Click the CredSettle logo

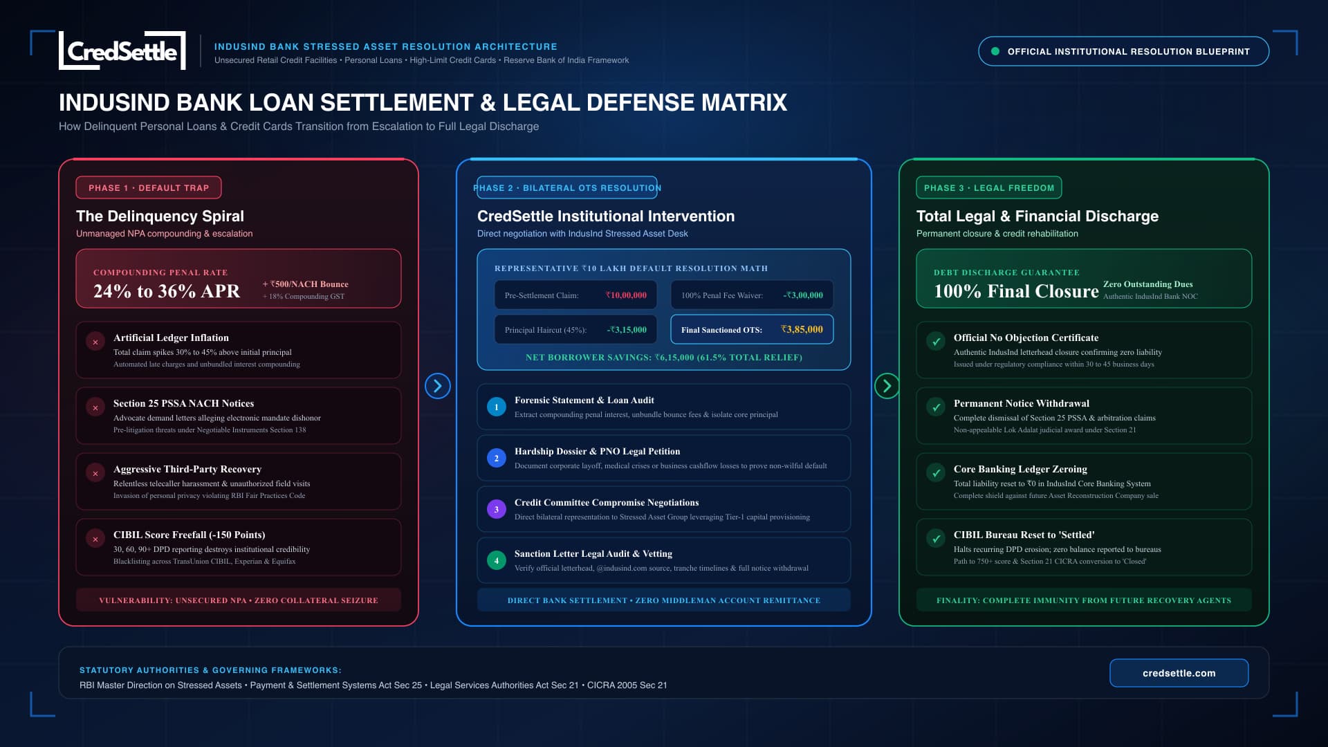[122, 50]
